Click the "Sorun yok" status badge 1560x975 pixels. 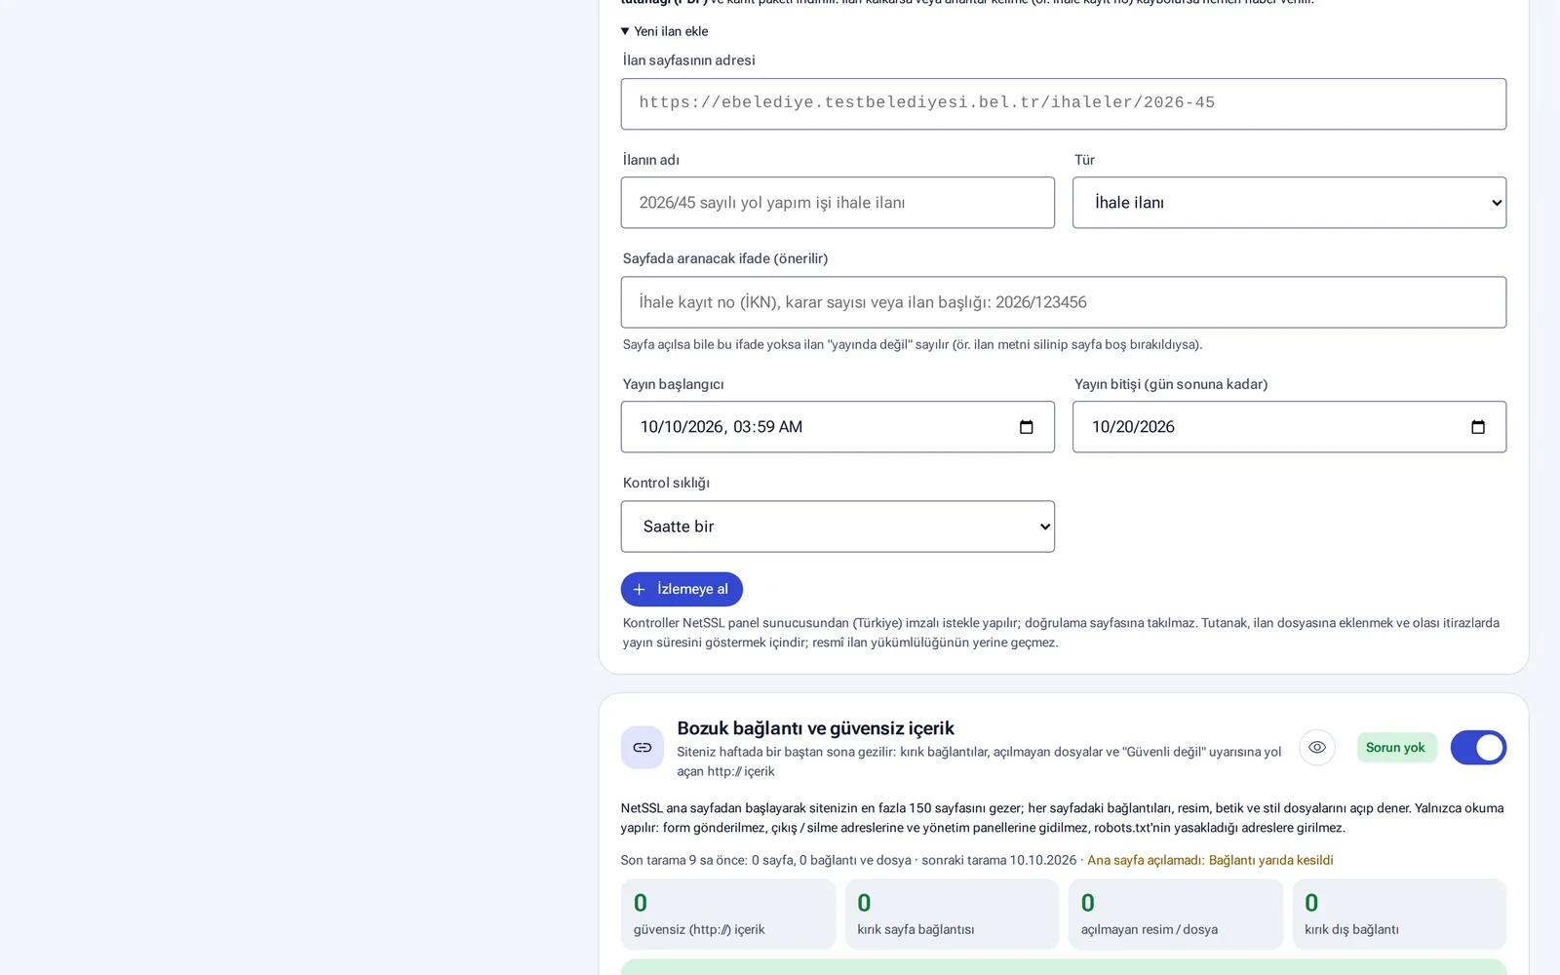(x=1396, y=748)
